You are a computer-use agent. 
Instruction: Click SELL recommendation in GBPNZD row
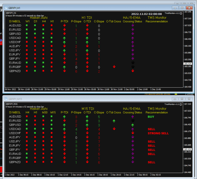point(152,162)
